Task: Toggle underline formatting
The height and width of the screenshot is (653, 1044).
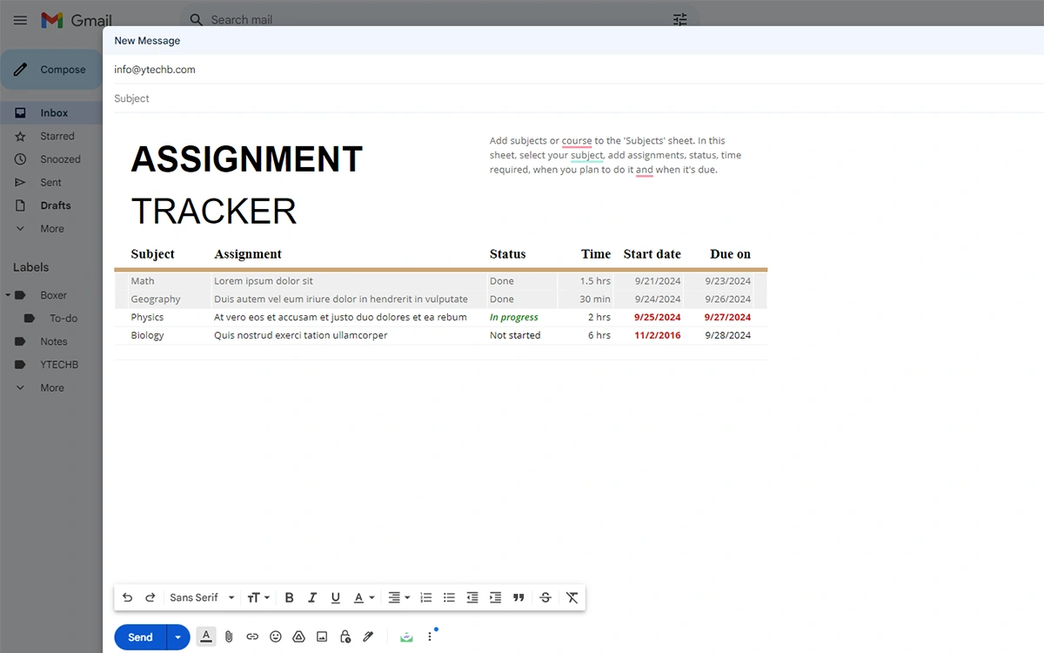Action: click(336, 597)
